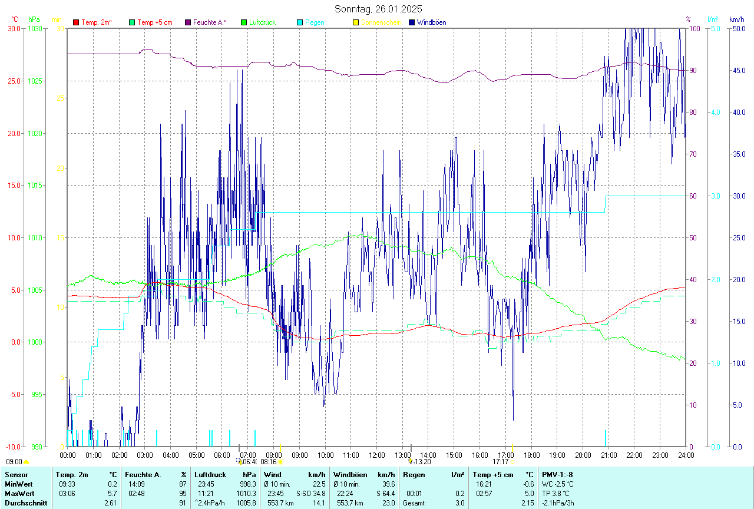Click the Temp. 2m column header
Viewport: 754px width, 509px height.
(72, 474)
